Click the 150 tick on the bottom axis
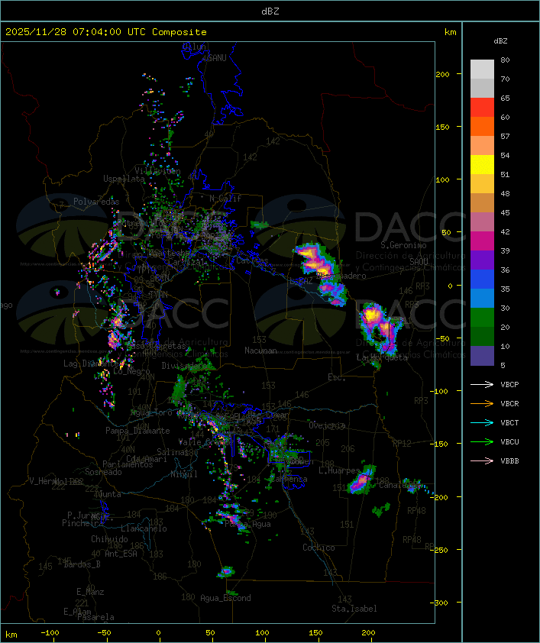Image resolution: width=540 pixels, height=643 pixels. pos(315,633)
